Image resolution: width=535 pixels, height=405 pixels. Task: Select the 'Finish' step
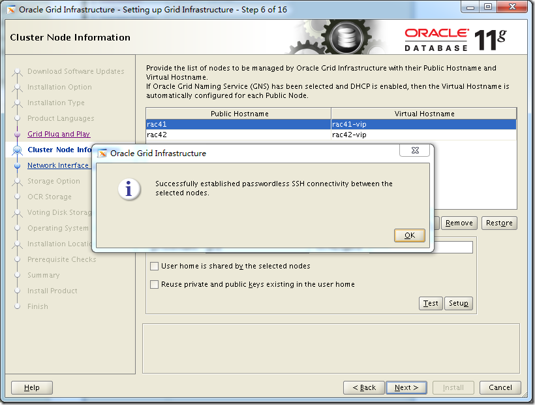point(38,306)
